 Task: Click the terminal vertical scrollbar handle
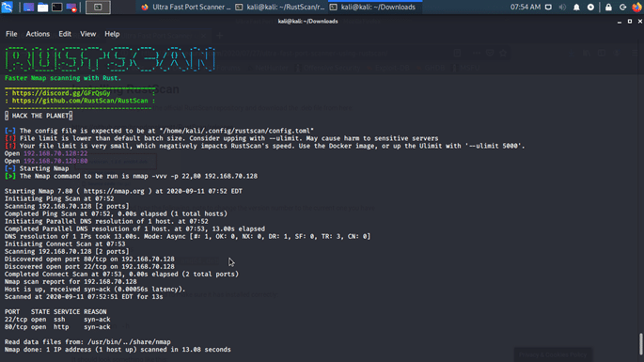pos(640,344)
